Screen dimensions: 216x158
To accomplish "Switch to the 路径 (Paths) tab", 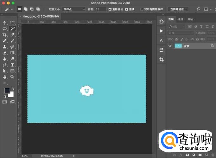I will 190,19.
